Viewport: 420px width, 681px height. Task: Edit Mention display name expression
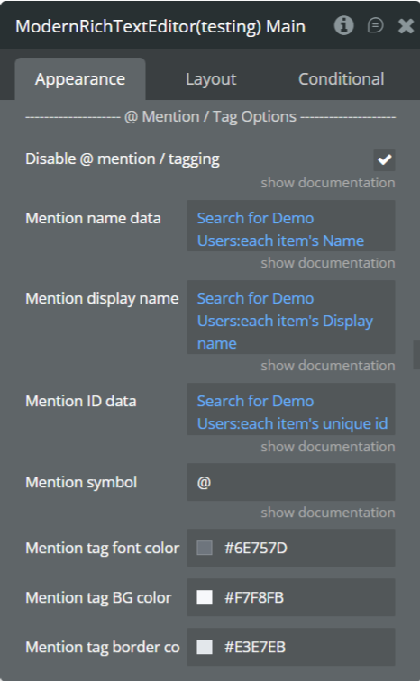291,317
